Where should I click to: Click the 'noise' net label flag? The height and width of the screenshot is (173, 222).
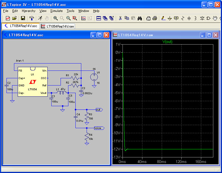tap(99, 128)
